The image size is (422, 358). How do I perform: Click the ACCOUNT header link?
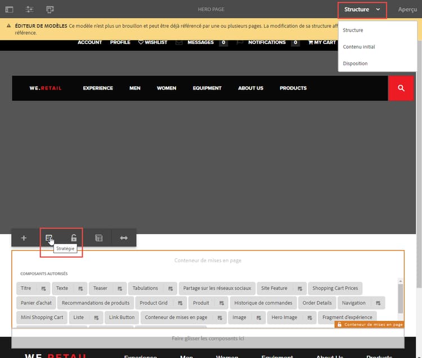pyautogui.click(x=89, y=42)
